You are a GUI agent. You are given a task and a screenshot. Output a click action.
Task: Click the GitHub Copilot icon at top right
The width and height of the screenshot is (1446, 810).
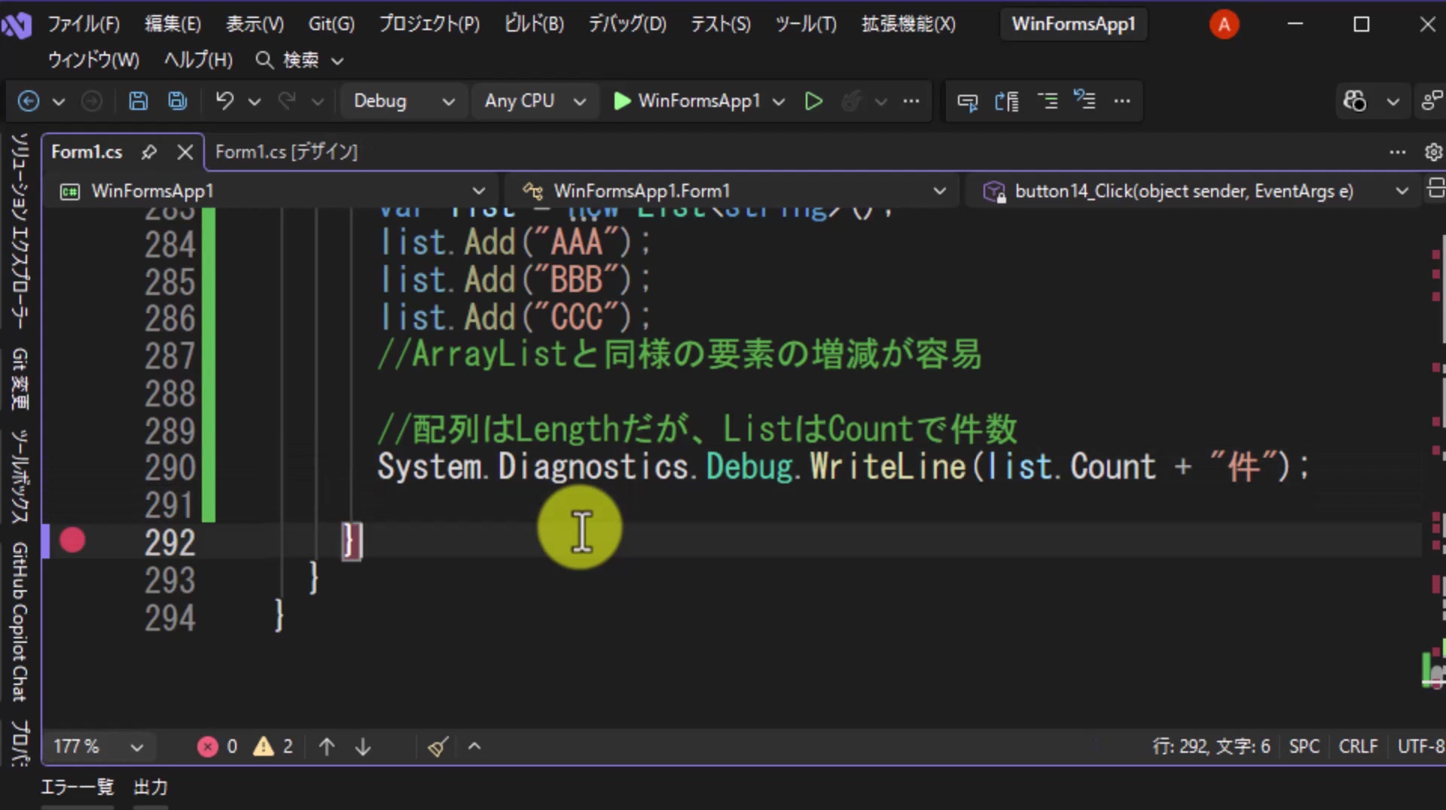pos(1355,101)
